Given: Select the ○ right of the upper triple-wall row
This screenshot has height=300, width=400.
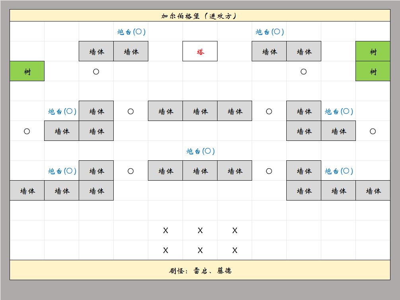Looking at the screenshot, I should point(269,111).
